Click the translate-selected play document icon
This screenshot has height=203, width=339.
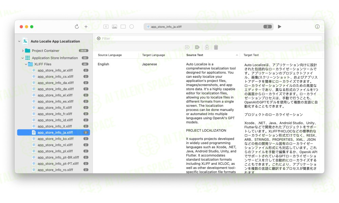207,47
